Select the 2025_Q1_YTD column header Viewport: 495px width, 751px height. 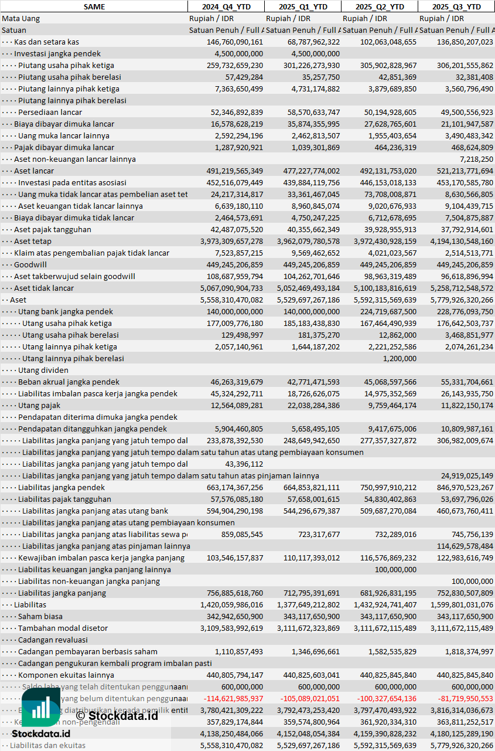tap(302, 6)
